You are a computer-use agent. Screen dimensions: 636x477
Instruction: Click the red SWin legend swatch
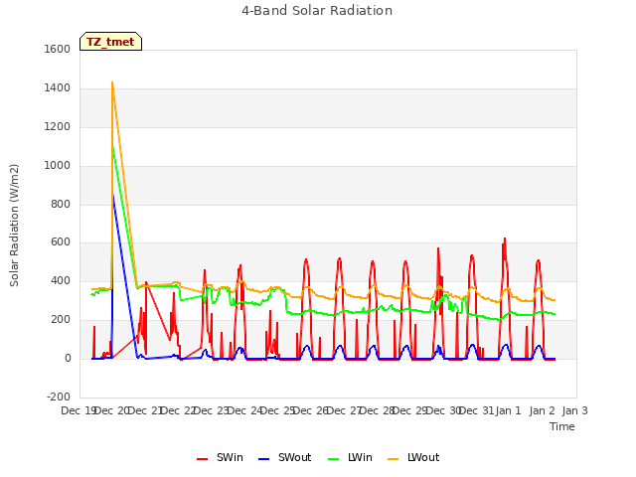pos(202,459)
